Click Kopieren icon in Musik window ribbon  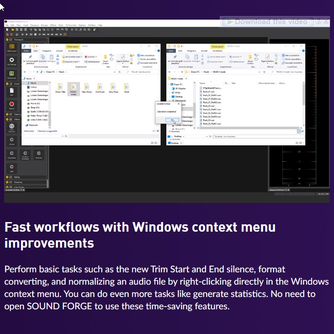click(42, 58)
